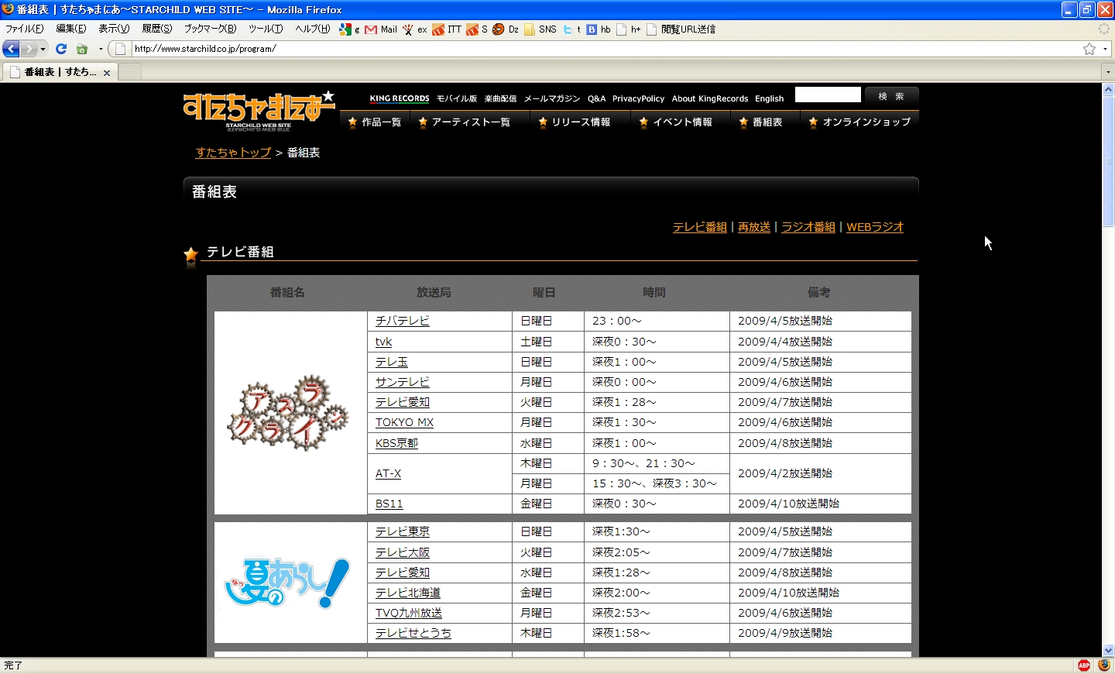
Task: Expand the URL bar history dropdown
Action: pyautogui.click(x=1105, y=49)
